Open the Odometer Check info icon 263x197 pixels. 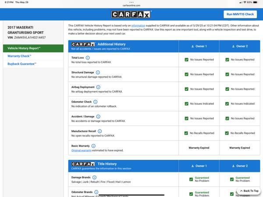coord(95,102)
